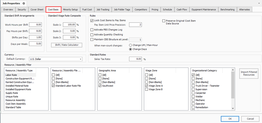Select Change UM / Man-Hour option
This screenshot has height=123, width=262.
click(130, 45)
